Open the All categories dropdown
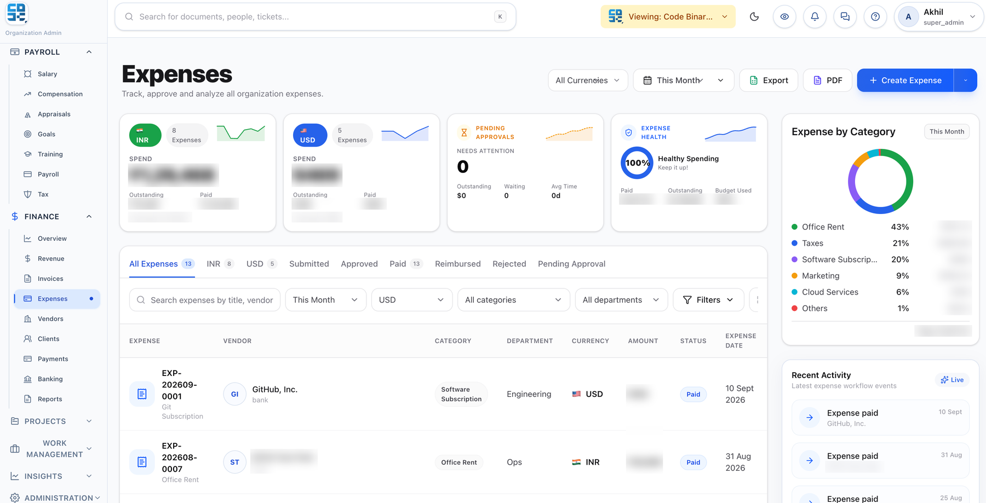Image resolution: width=986 pixels, height=503 pixels. 513,300
